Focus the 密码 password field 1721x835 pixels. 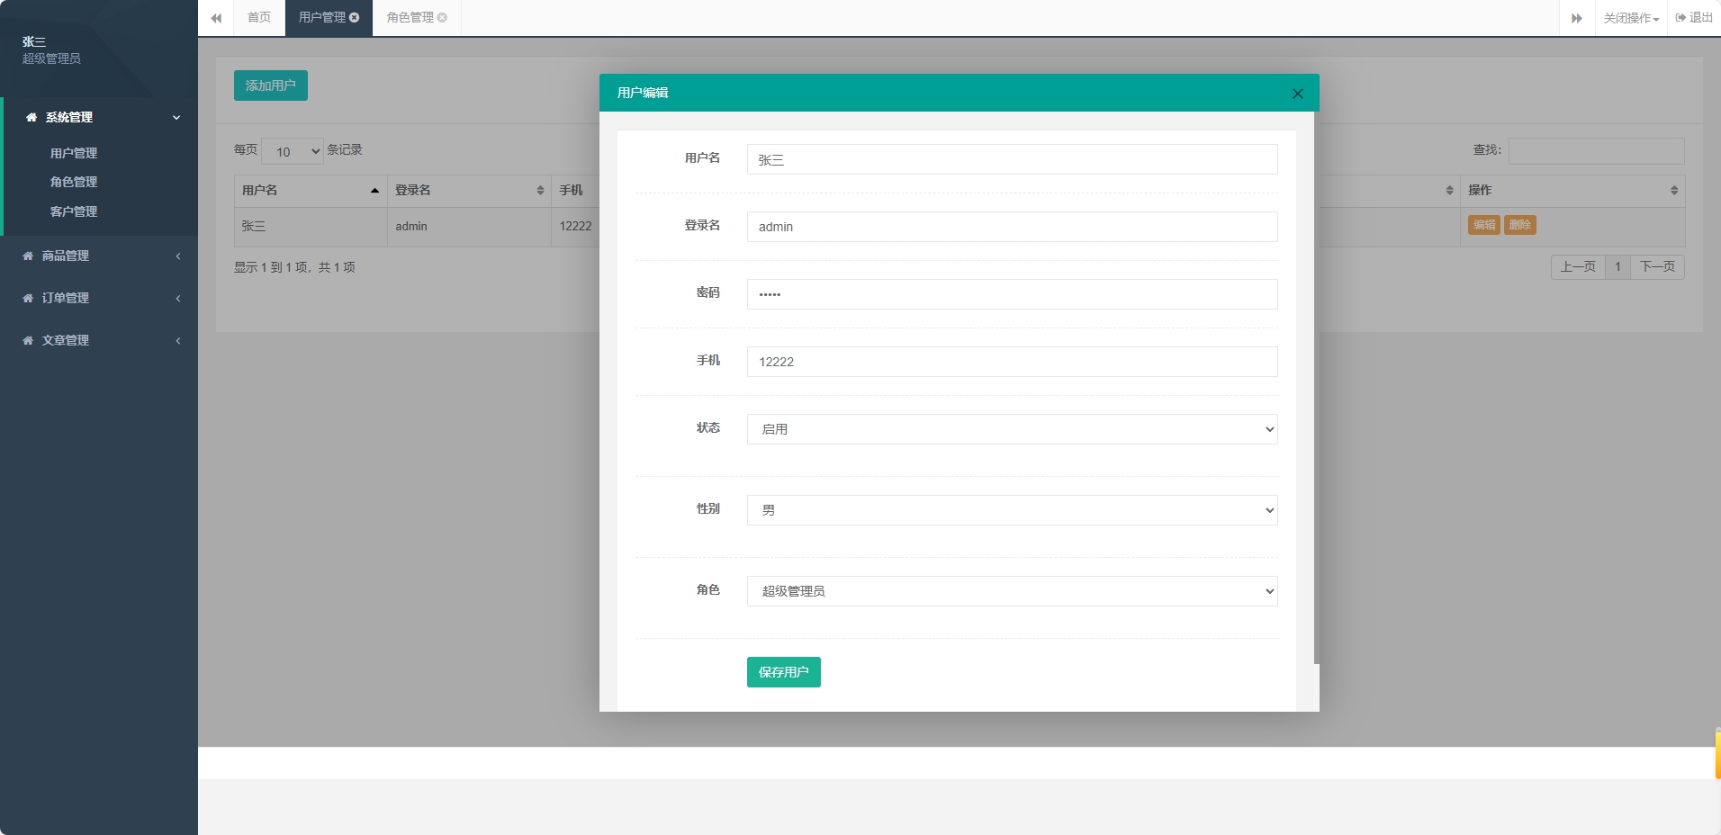coord(1012,294)
